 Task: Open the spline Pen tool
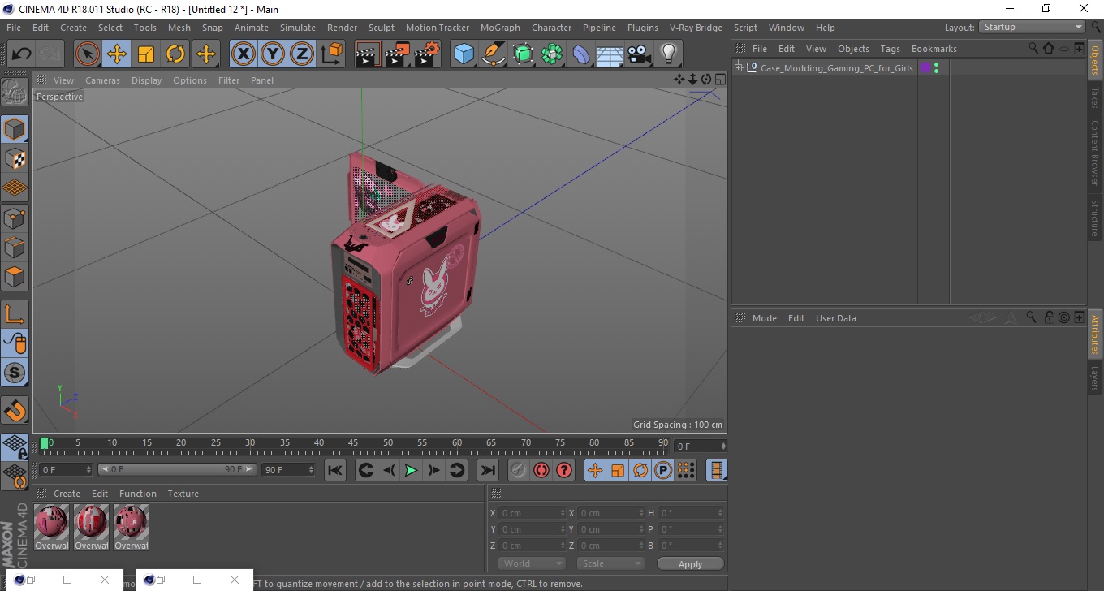(494, 54)
